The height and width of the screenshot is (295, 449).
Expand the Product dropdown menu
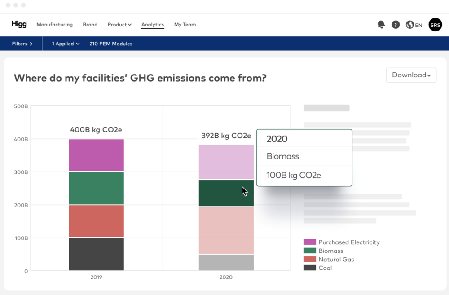[x=119, y=25]
